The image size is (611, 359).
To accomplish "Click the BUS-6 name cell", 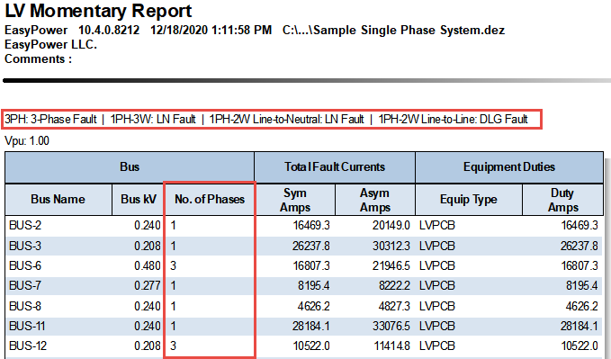I will (x=25, y=265).
